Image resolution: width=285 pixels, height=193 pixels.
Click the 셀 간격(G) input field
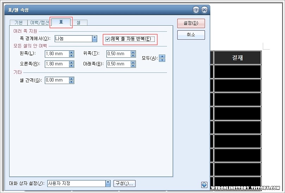point(57,80)
